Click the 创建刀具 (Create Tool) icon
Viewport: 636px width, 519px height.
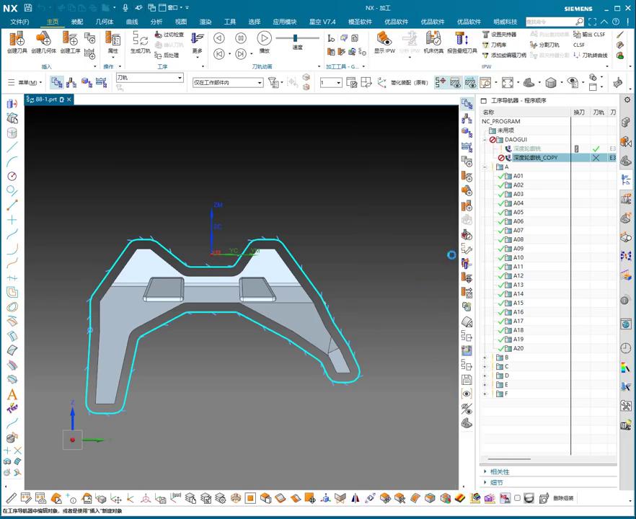pyautogui.click(x=17, y=40)
